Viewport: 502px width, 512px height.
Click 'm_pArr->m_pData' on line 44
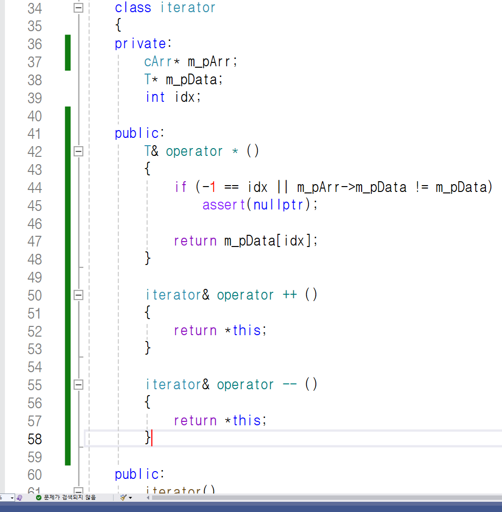coord(352,188)
